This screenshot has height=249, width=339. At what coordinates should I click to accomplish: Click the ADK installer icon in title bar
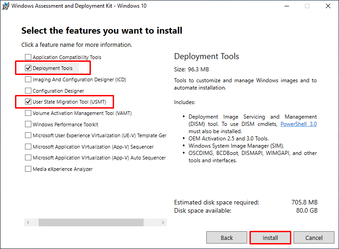click(5, 6)
